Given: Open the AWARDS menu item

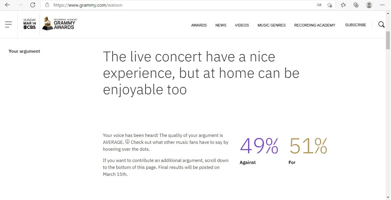Looking at the screenshot, I should (199, 25).
